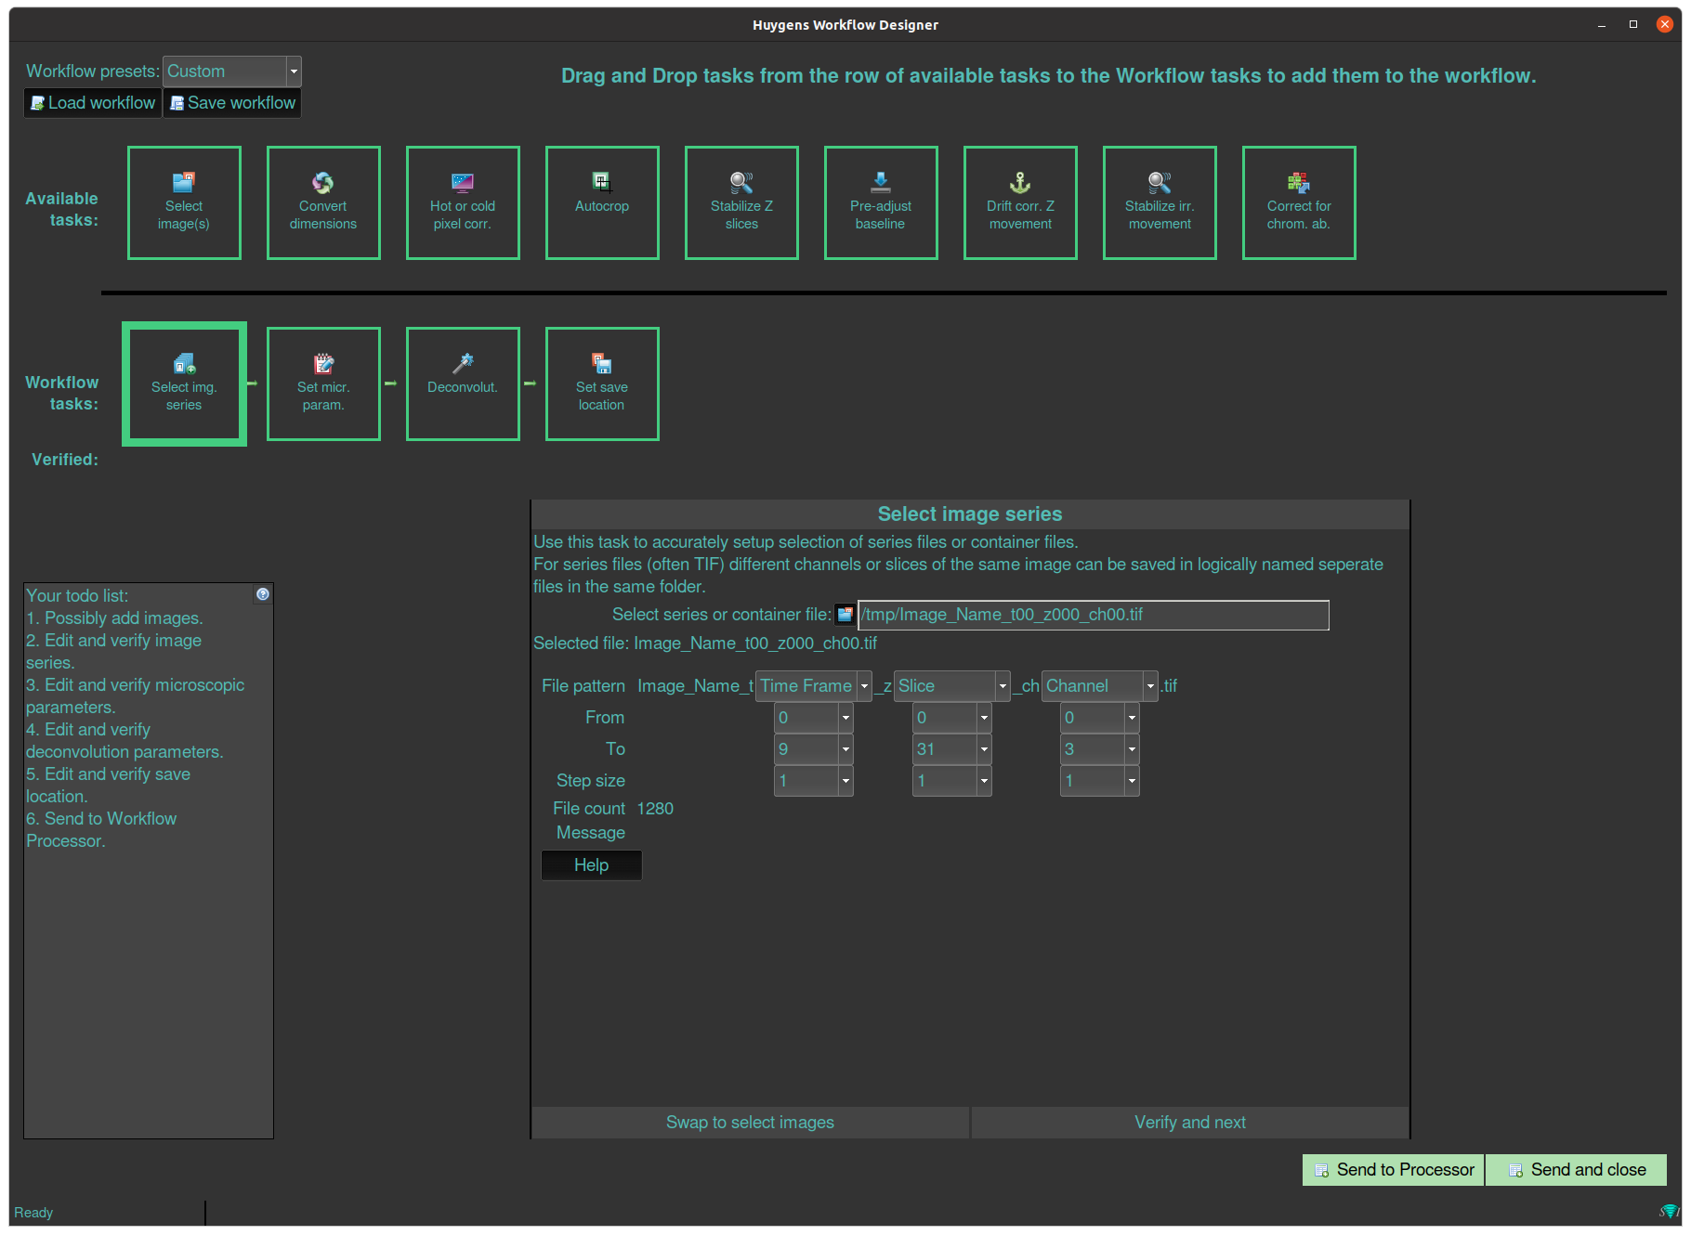Select the Stabilize Z slices task
This screenshot has width=1691, height=1235.
741,202
